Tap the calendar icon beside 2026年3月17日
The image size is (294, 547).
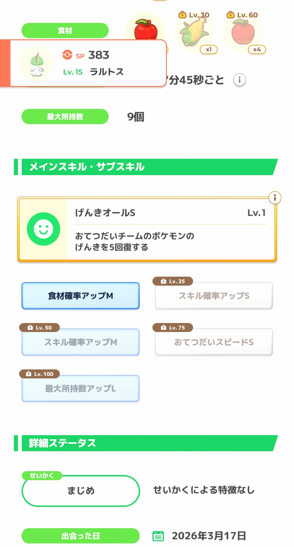158,536
